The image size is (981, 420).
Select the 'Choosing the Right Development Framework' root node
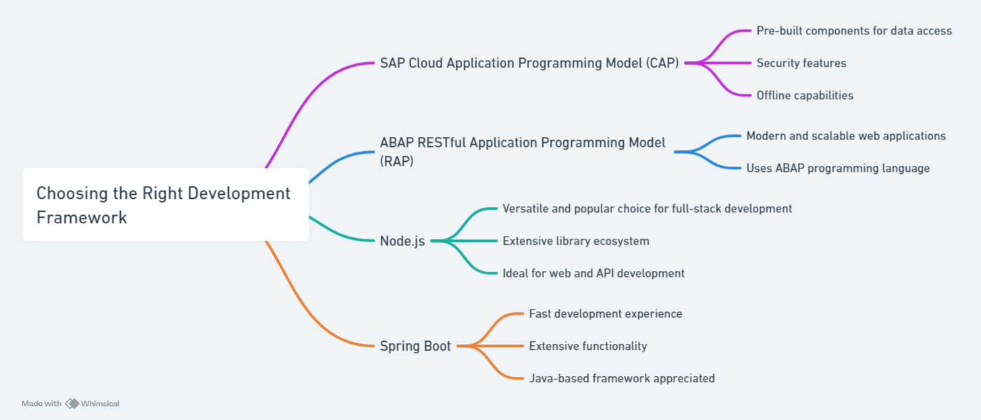165,204
